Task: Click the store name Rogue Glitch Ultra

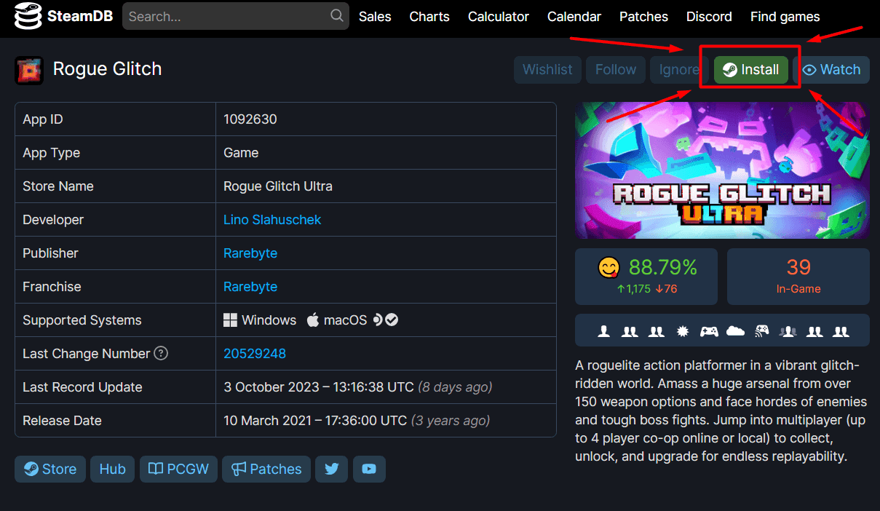Action: point(278,186)
